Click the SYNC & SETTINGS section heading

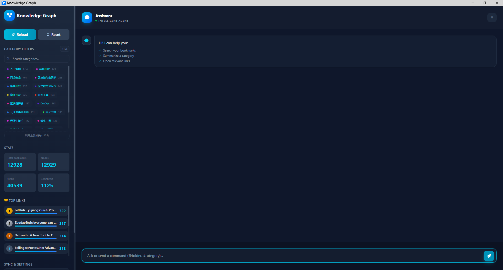18,265
